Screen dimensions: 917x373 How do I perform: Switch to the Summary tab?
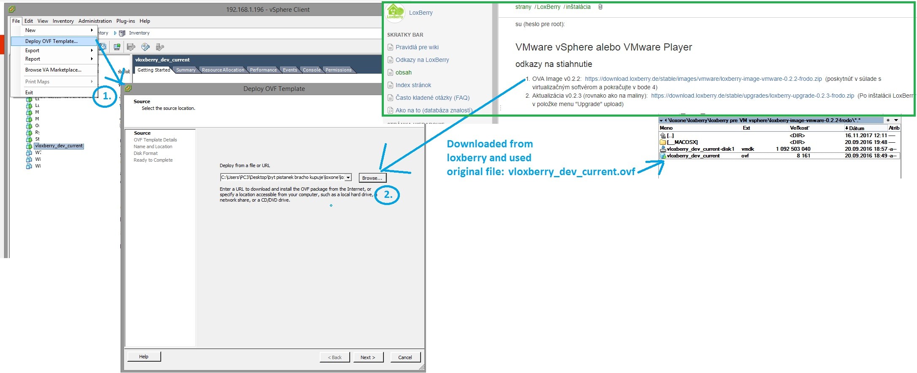click(186, 70)
